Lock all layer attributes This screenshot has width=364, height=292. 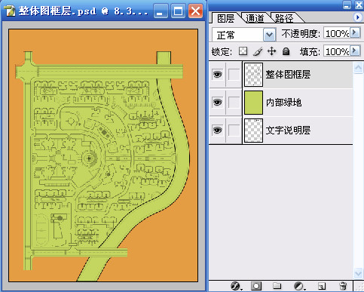tap(286, 51)
